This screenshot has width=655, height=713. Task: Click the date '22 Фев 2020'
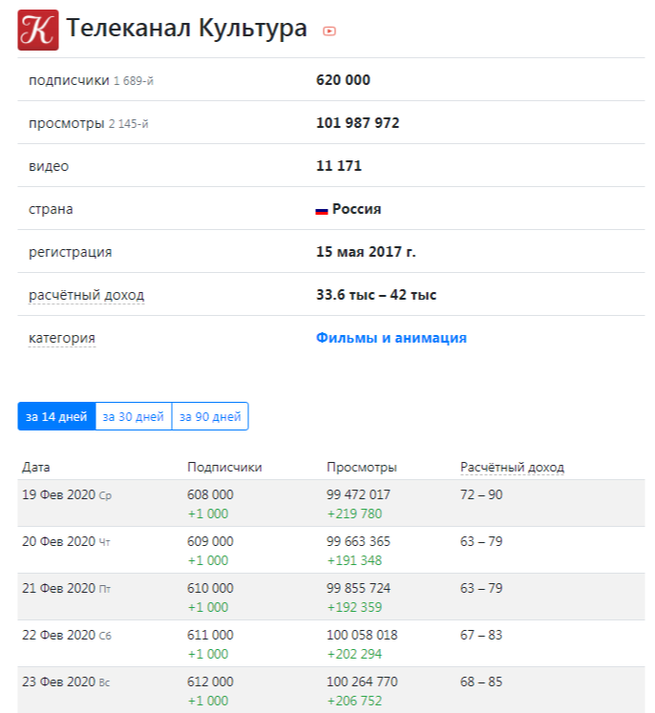[58, 635]
